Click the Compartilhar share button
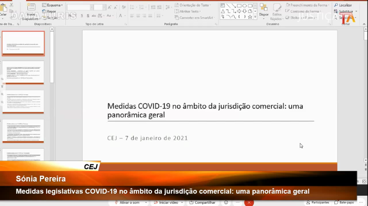 [202, 202]
